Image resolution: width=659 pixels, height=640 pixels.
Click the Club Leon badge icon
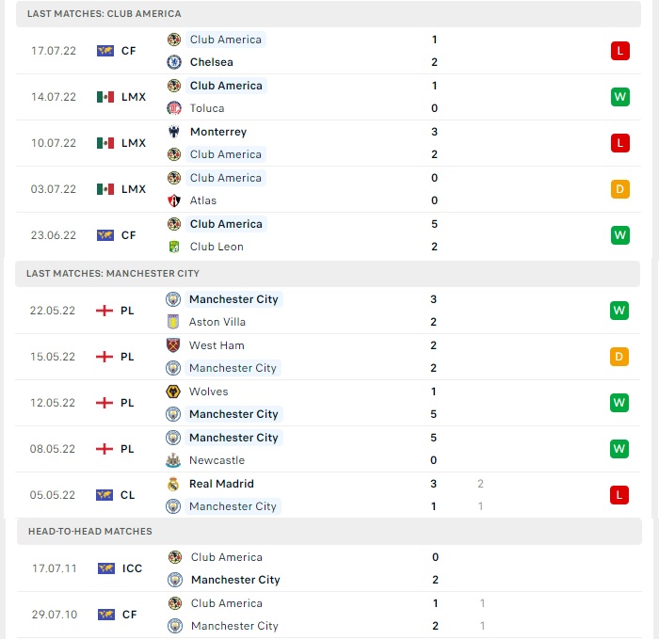[x=174, y=247]
